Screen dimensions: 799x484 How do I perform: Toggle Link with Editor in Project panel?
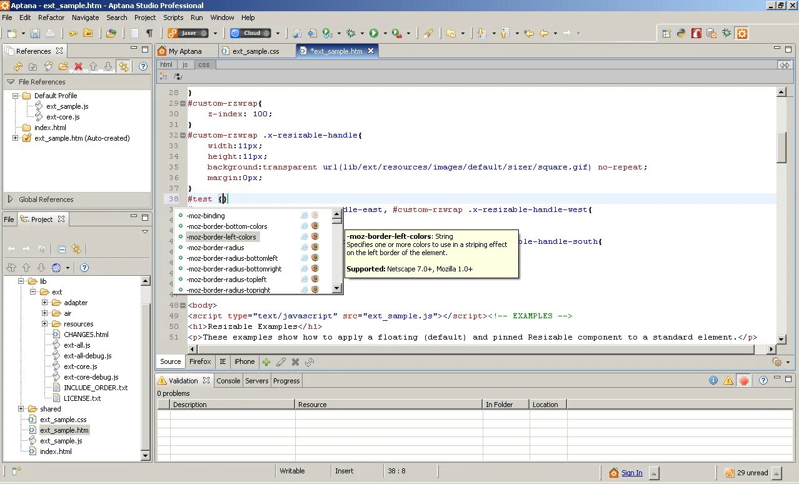pos(76,249)
